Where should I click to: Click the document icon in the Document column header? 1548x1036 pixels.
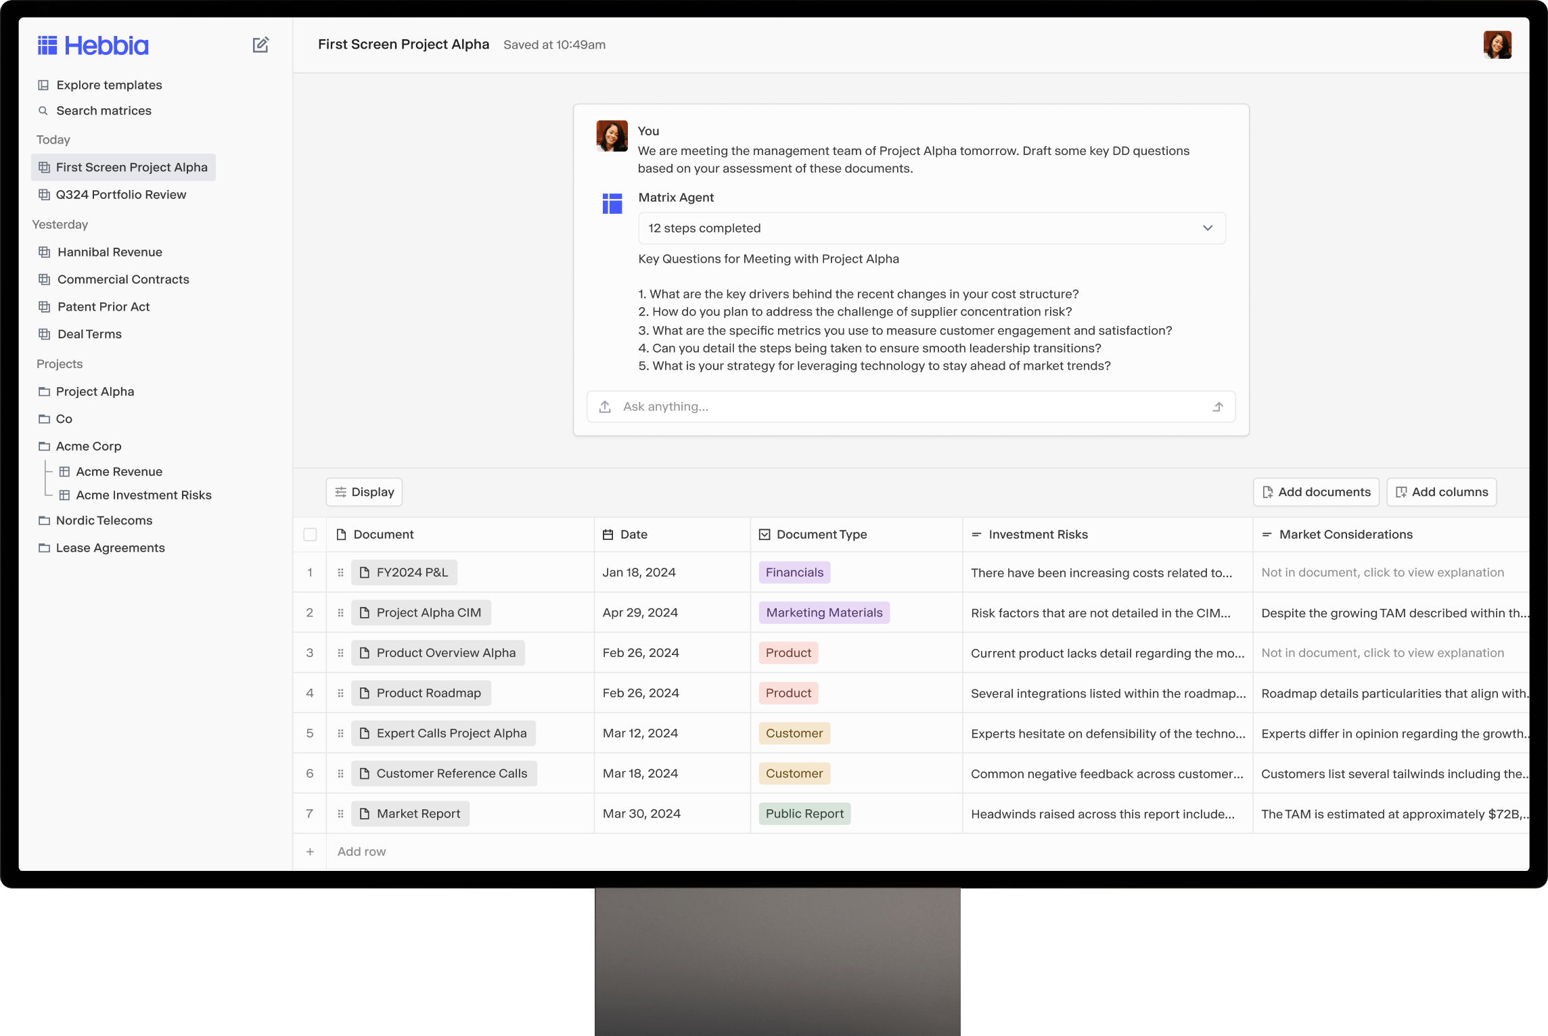(x=341, y=534)
